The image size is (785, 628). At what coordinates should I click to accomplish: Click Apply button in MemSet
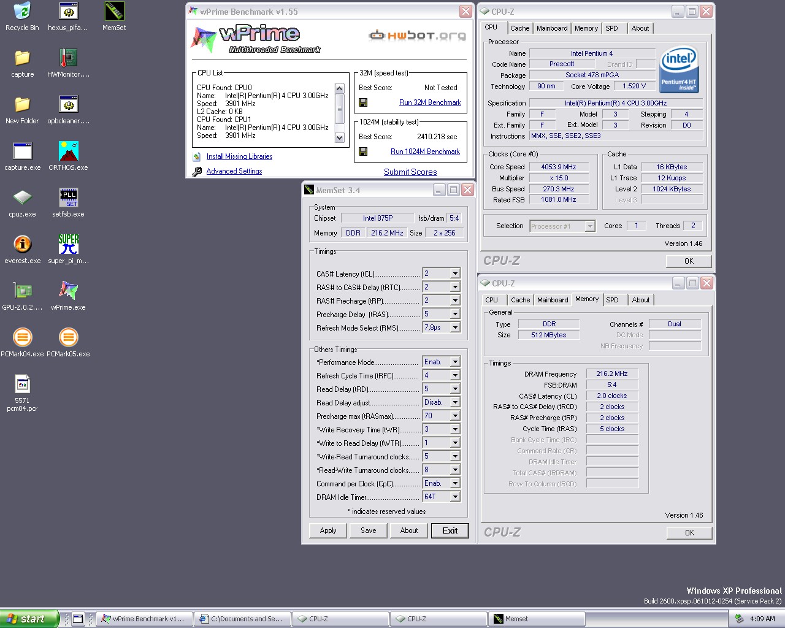328,530
